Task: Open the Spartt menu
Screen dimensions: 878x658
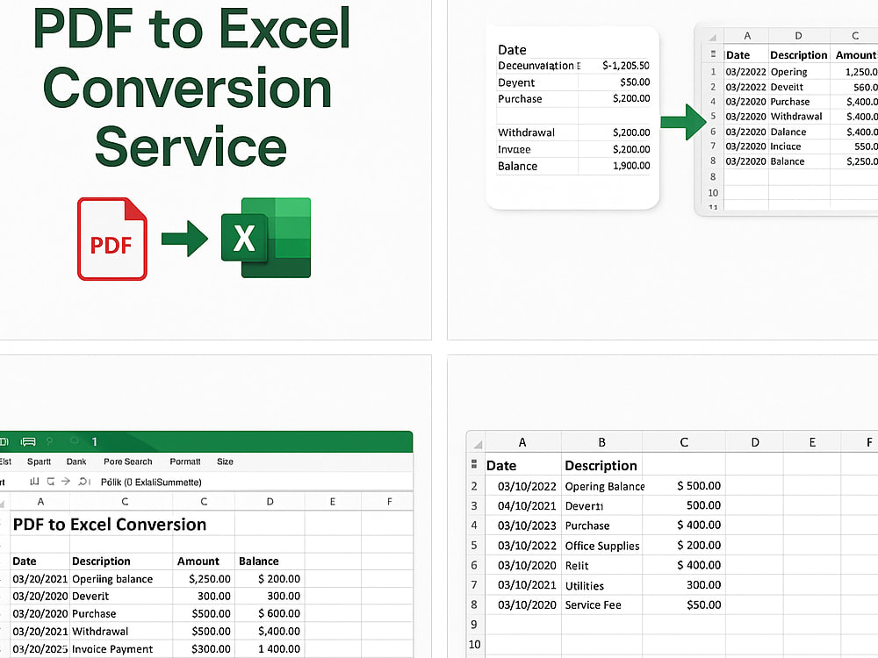Action: click(x=39, y=461)
